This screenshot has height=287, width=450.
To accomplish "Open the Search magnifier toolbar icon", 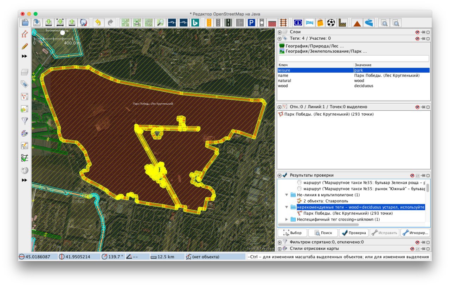I will pos(160,23).
